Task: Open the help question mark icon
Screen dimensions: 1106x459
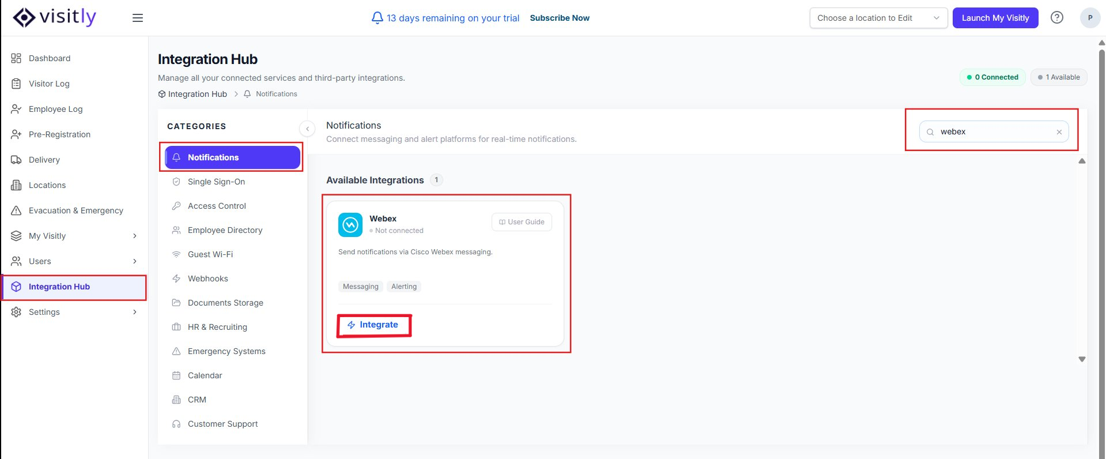Action: [x=1057, y=17]
